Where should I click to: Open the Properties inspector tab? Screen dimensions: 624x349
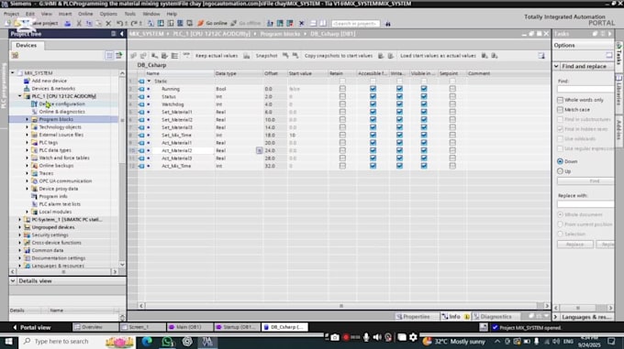pos(414,316)
